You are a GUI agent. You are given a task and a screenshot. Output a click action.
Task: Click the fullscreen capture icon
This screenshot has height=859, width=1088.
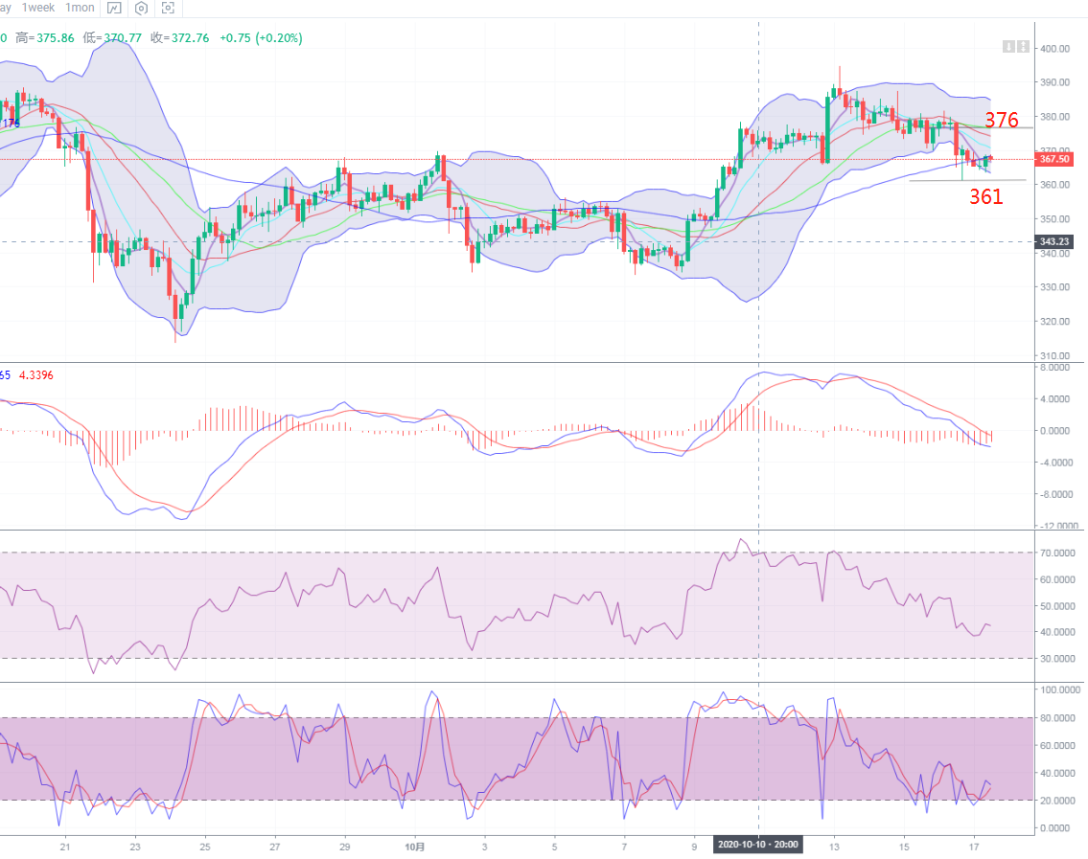(x=168, y=9)
